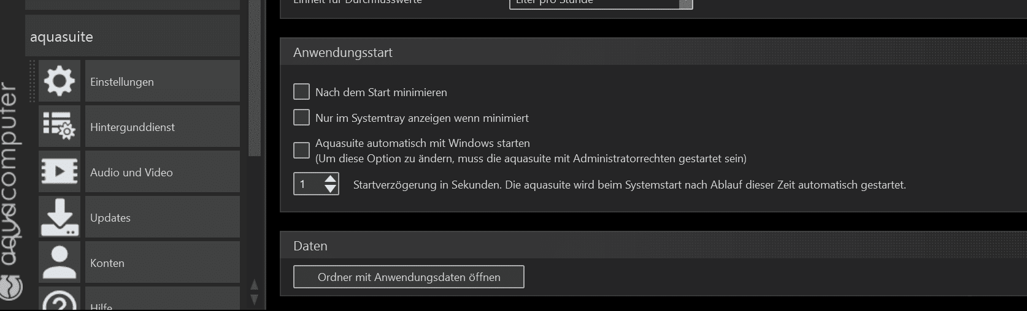Enable 'Nach dem Start minimieren' checkbox
This screenshot has height=311, width=1027.
pos(301,92)
